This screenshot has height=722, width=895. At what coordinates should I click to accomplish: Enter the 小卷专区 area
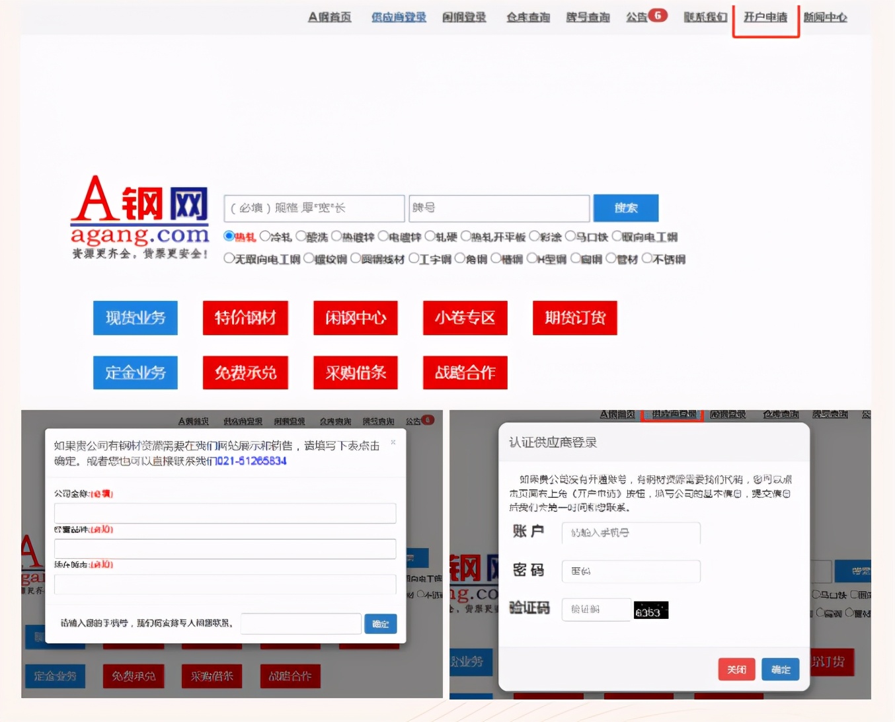pyautogui.click(x=465, y=318)
